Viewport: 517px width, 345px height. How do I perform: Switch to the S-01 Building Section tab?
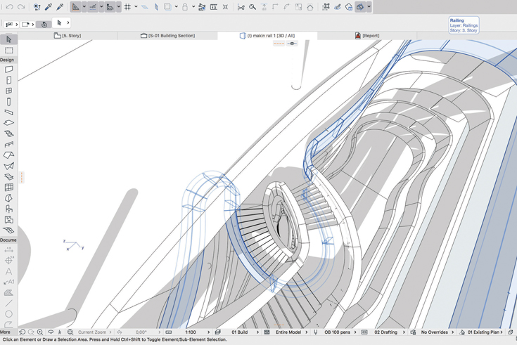(x=167, y=35)
